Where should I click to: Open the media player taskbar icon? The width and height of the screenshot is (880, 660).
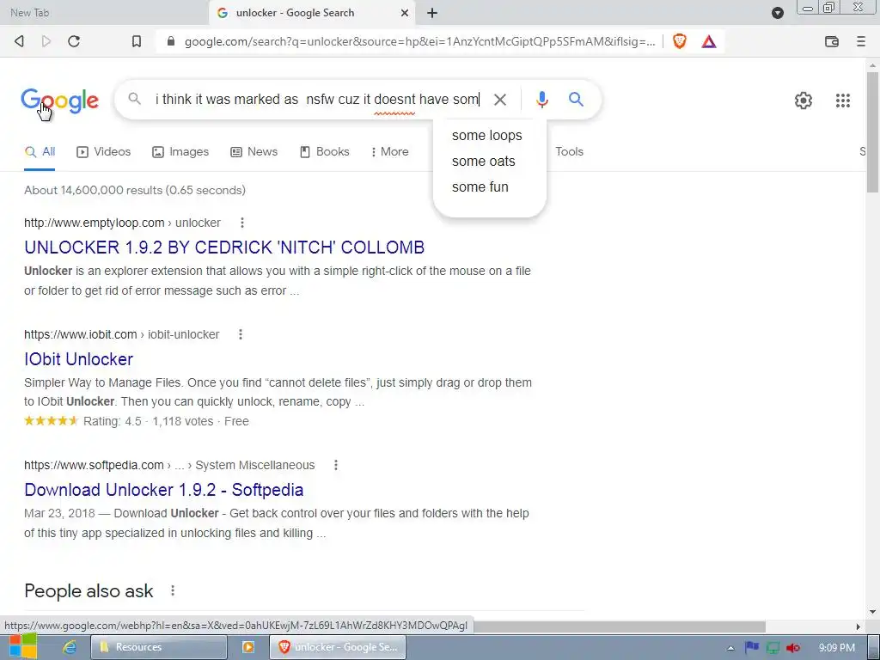tap(248, 647)
